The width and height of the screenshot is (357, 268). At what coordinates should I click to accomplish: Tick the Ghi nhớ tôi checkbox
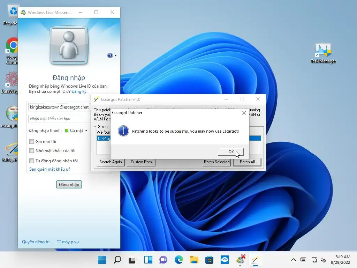[32, 142]
